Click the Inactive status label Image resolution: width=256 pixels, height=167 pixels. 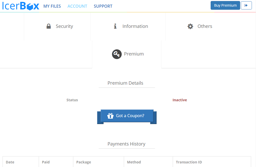(x=180, y=100)
